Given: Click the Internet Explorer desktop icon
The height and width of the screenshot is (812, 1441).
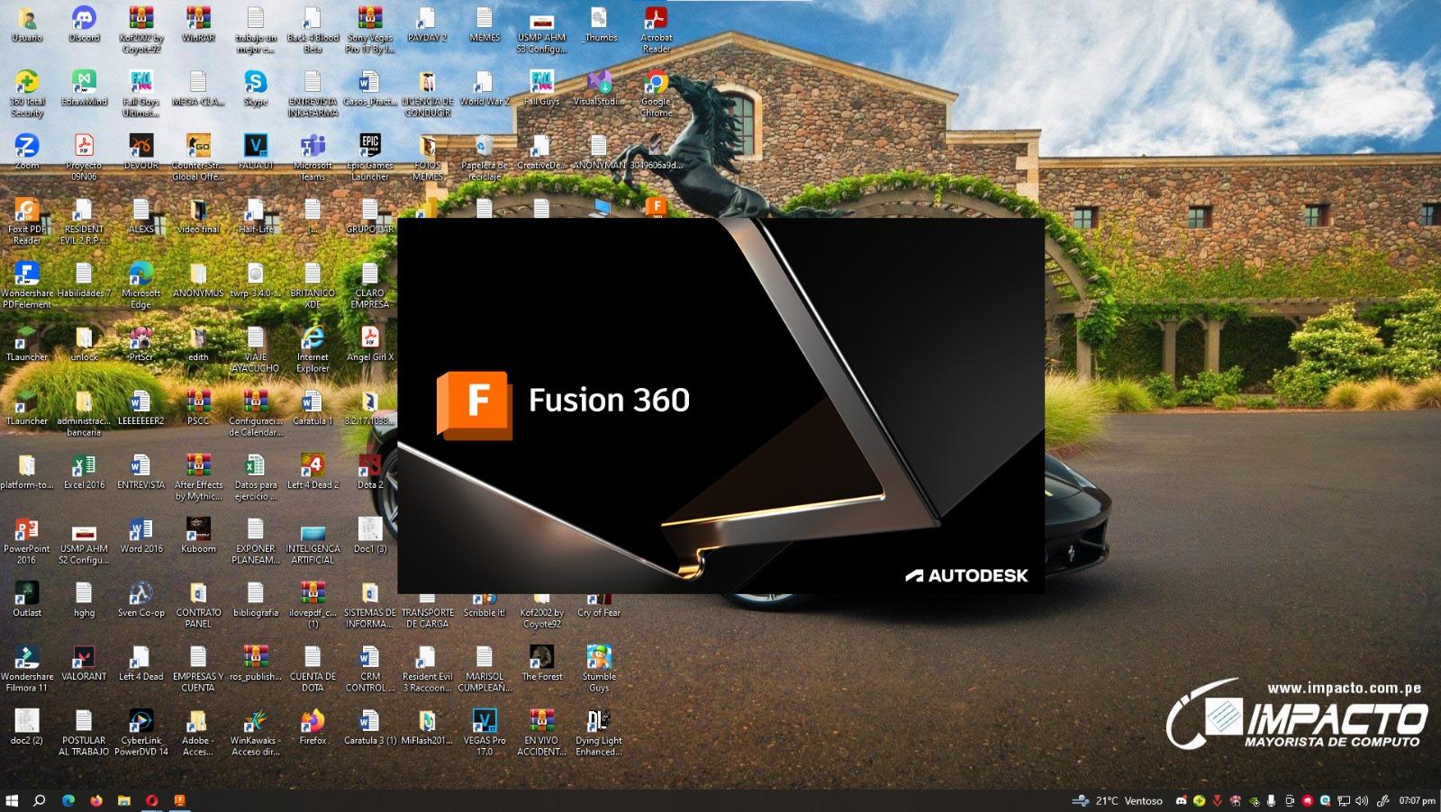Looking at the screenshot, I should pyautogui.click(x=313, y=349).
